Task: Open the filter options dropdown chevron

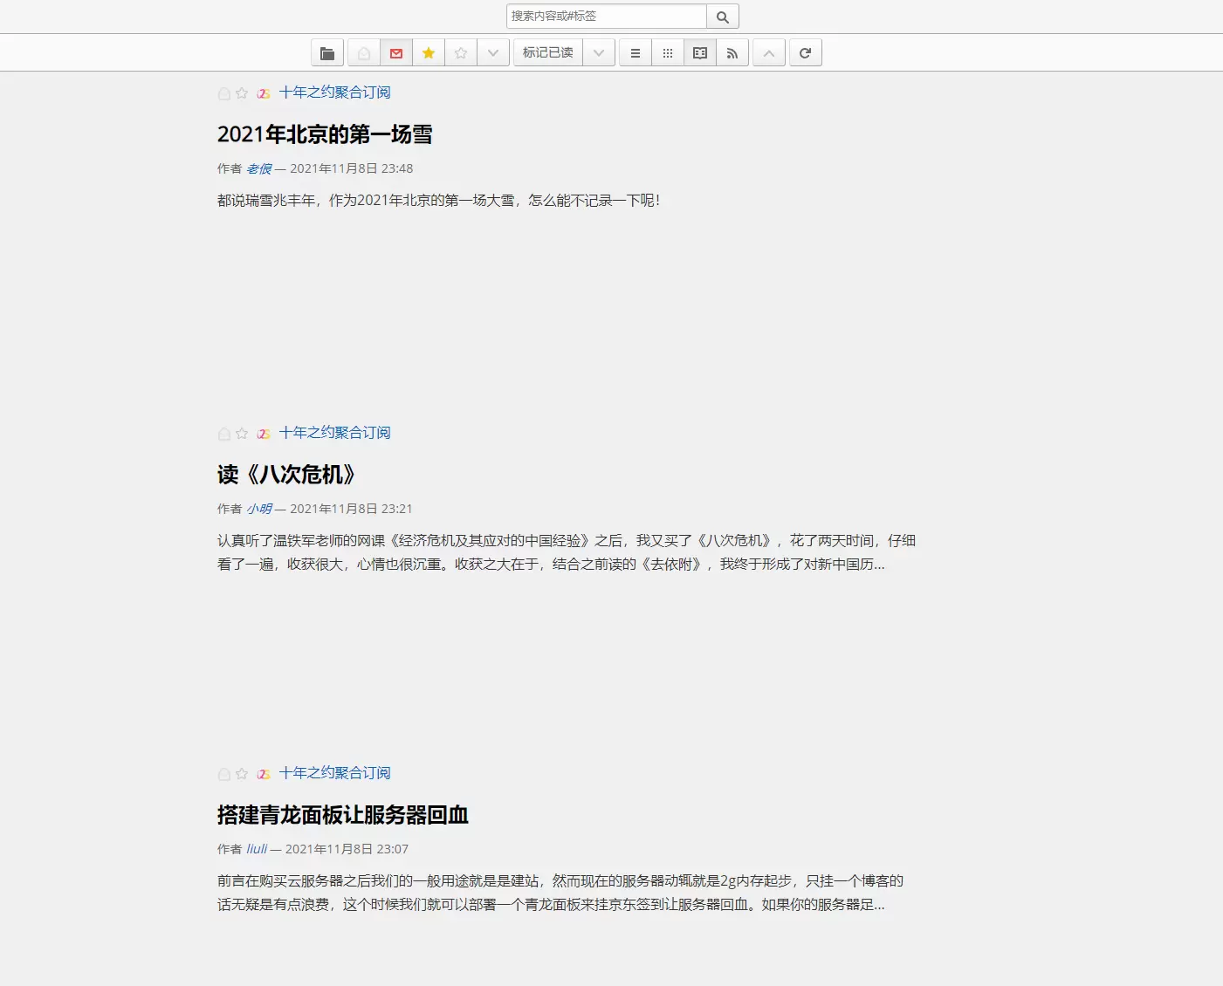Action: pyautogui.click(x=493, y=53)
